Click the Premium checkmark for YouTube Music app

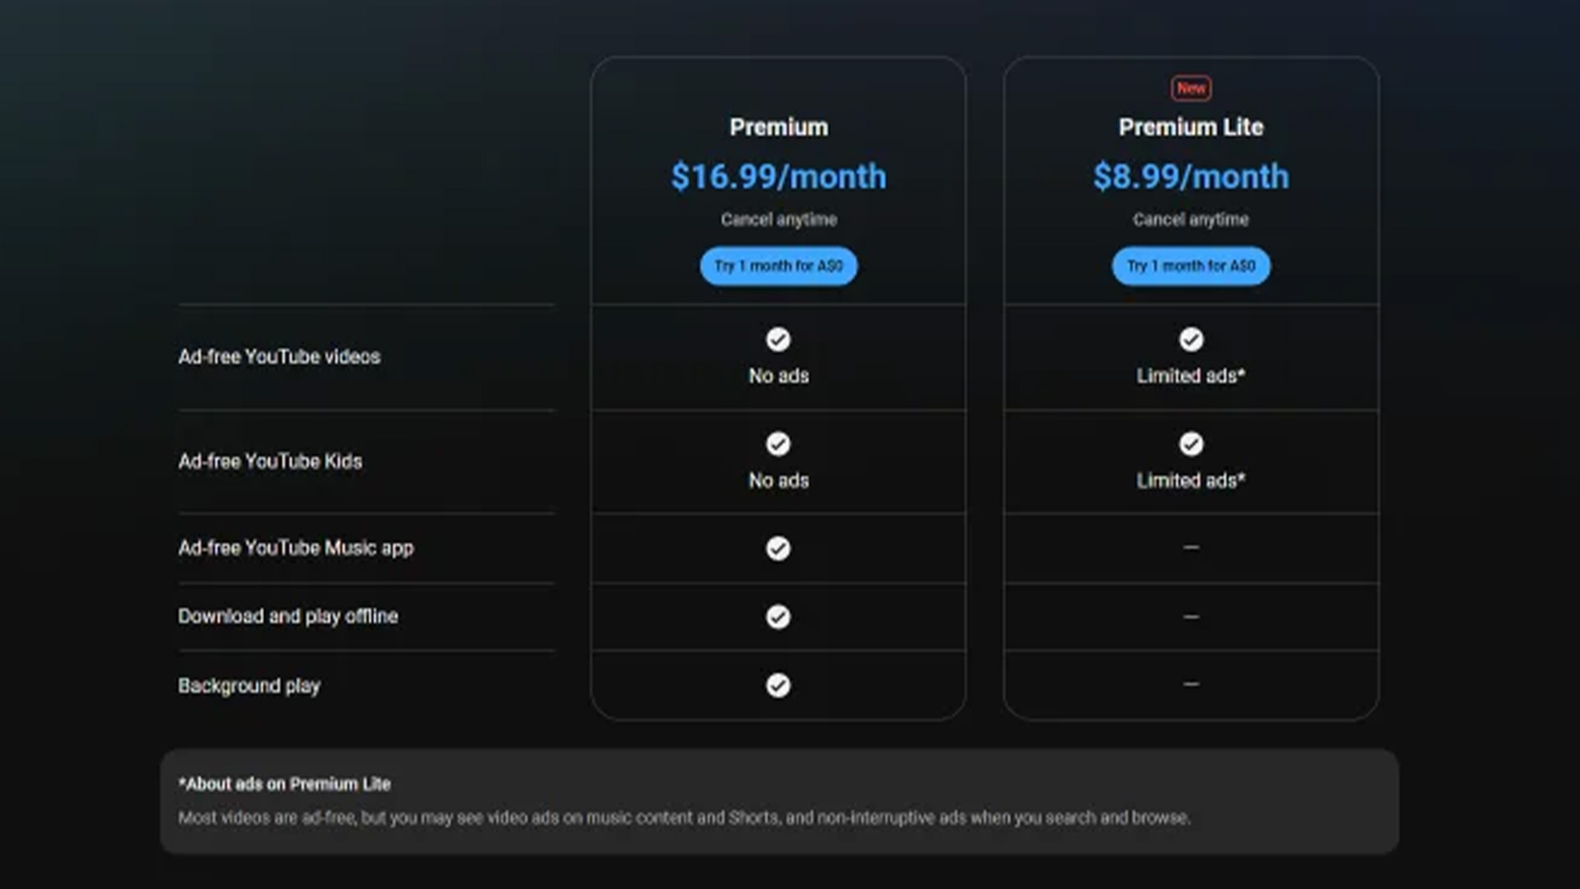click(x=778, y=548)
